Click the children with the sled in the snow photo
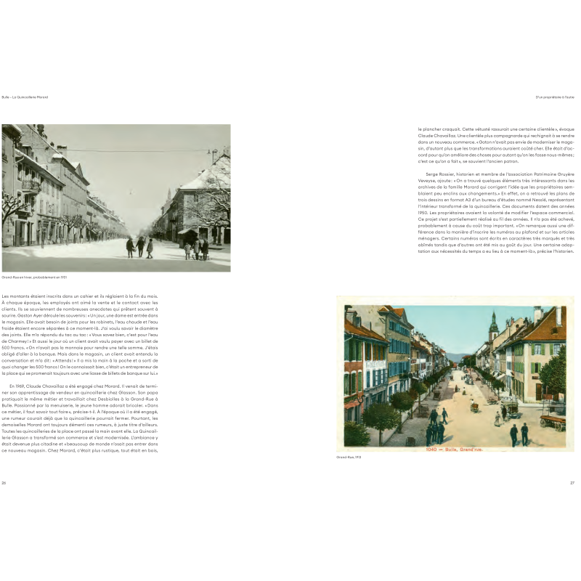This screenshot has height=581, width=581. point(196,249)
